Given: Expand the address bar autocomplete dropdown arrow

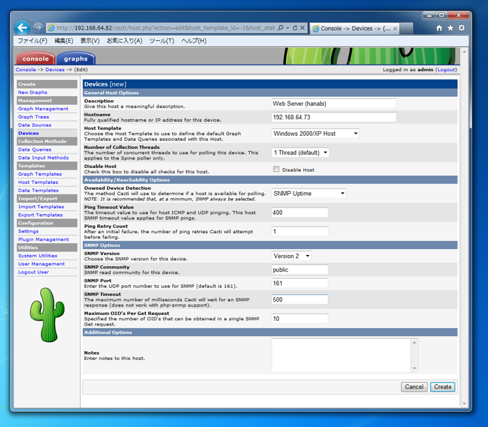Looking at the screenshot, I should pos(288,28).
